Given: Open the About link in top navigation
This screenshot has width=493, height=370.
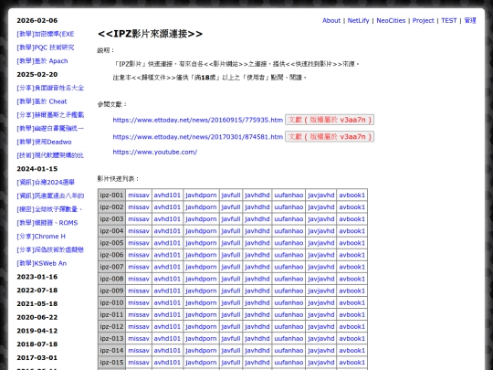Looking at the screenshot, I should tap(331, 20).
